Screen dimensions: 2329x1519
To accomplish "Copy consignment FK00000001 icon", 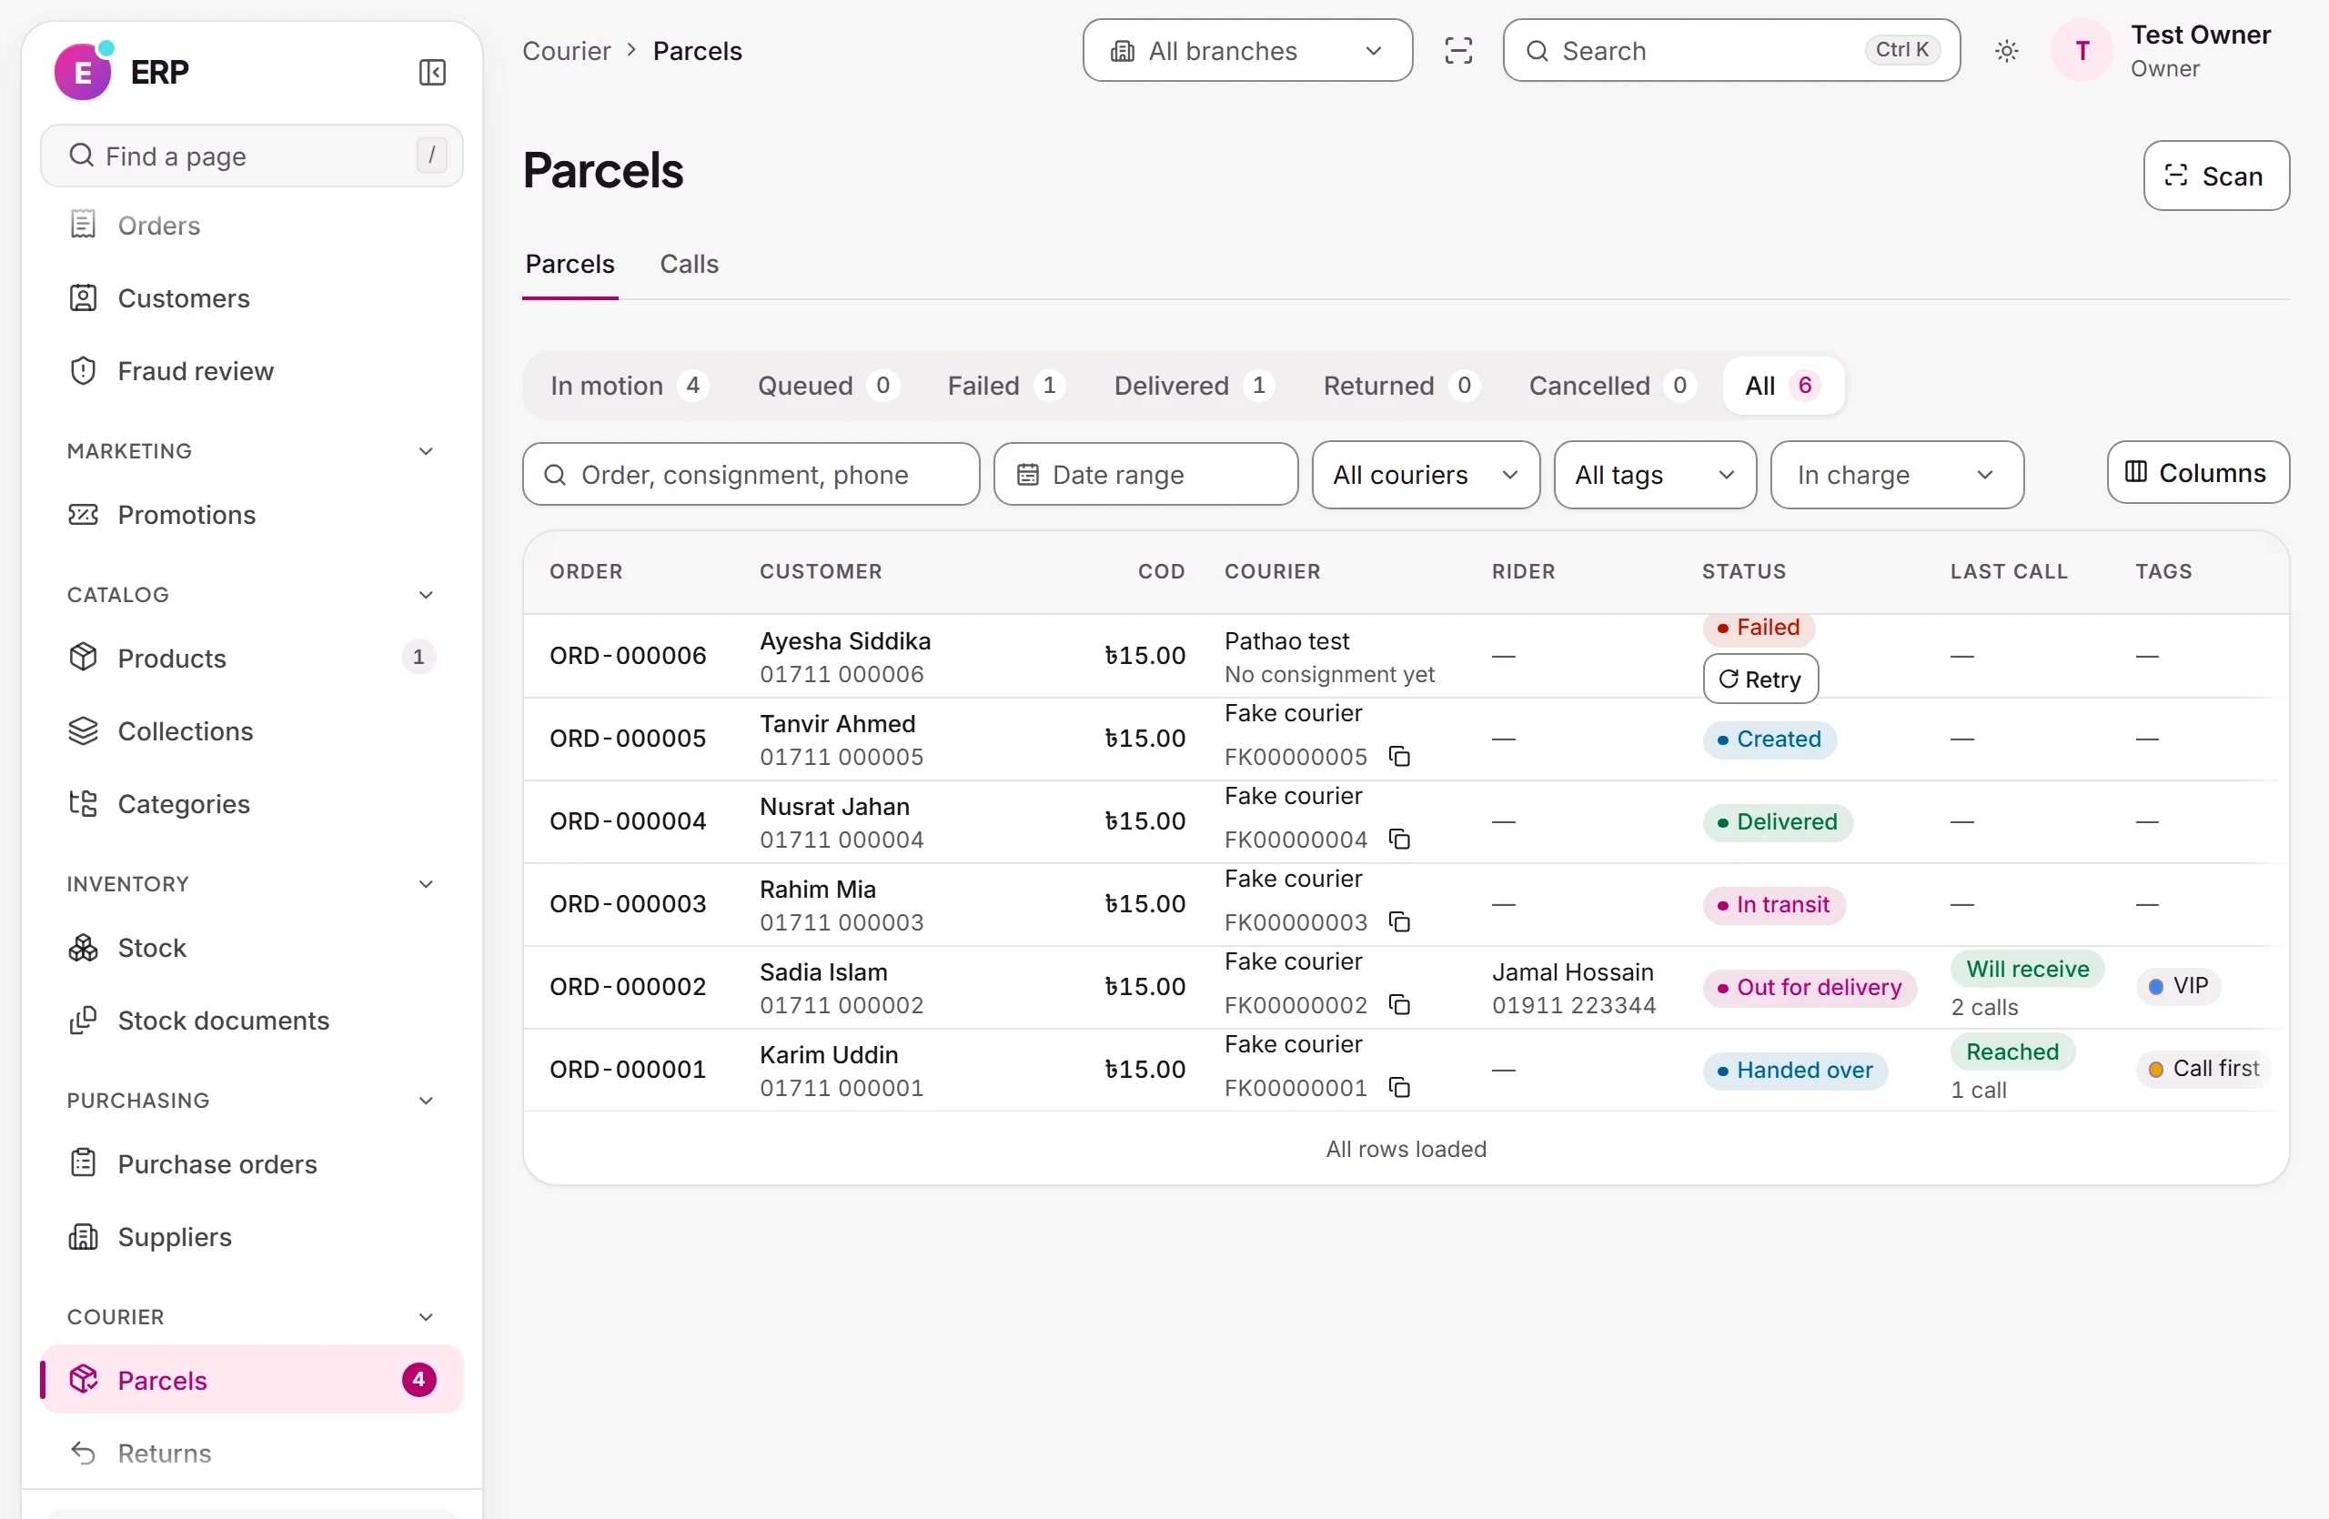I will pos(1399,1088).
